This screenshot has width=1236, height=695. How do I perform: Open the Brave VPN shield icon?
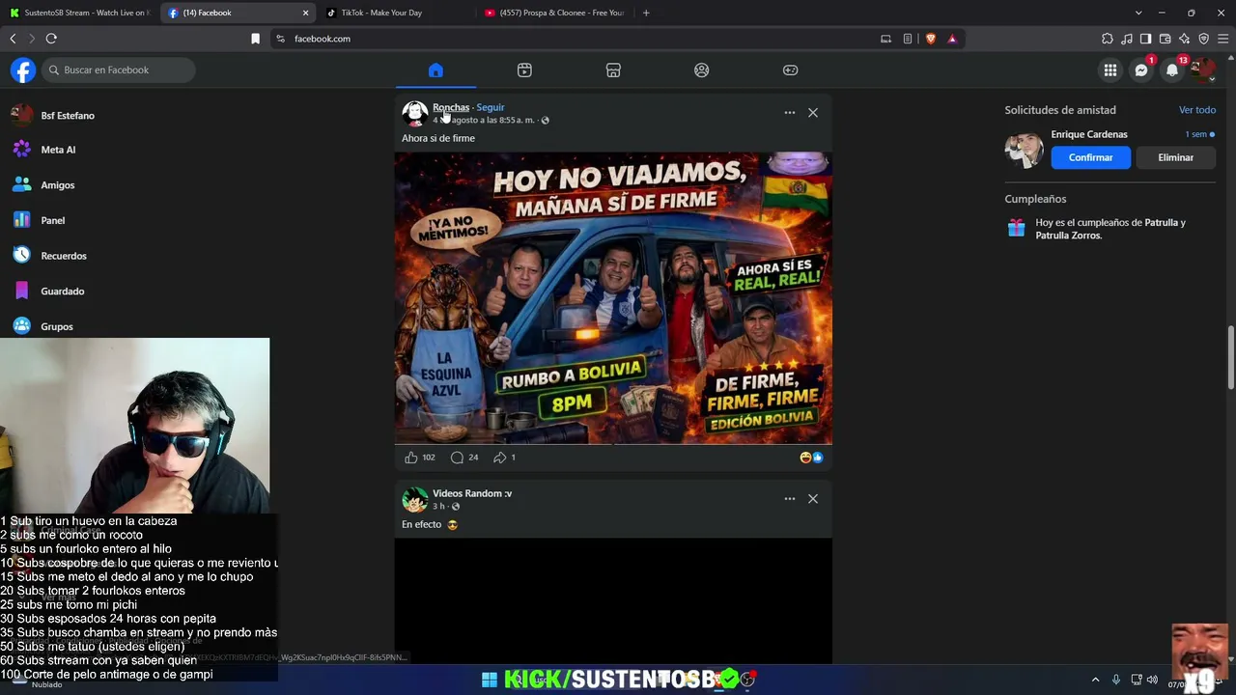point(1204,39)
